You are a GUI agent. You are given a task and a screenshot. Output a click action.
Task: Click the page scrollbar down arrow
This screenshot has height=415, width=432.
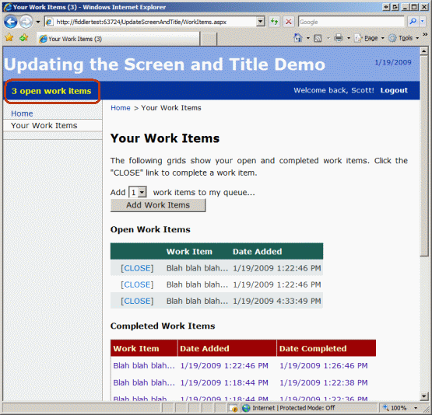(424, 396)
